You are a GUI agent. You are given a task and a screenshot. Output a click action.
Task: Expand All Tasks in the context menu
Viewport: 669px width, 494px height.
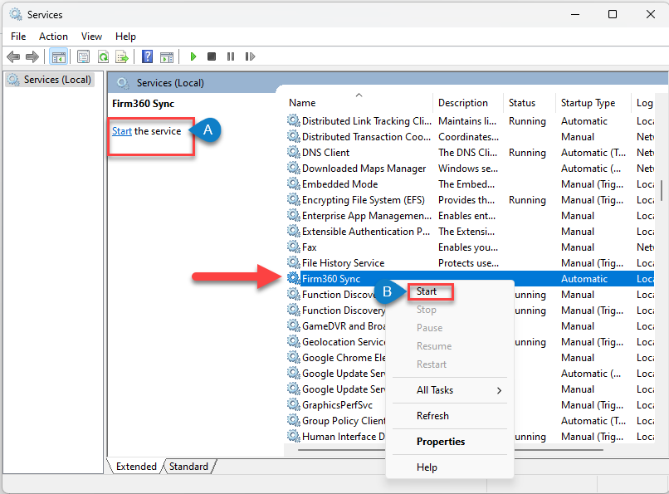pos(435,389)
